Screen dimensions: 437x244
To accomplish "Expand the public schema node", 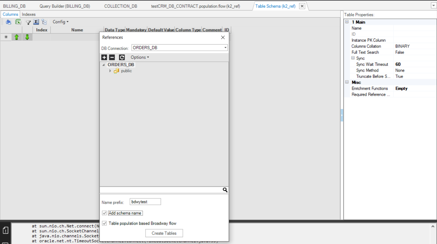I will pyautogui.click(x=110, y=71).
